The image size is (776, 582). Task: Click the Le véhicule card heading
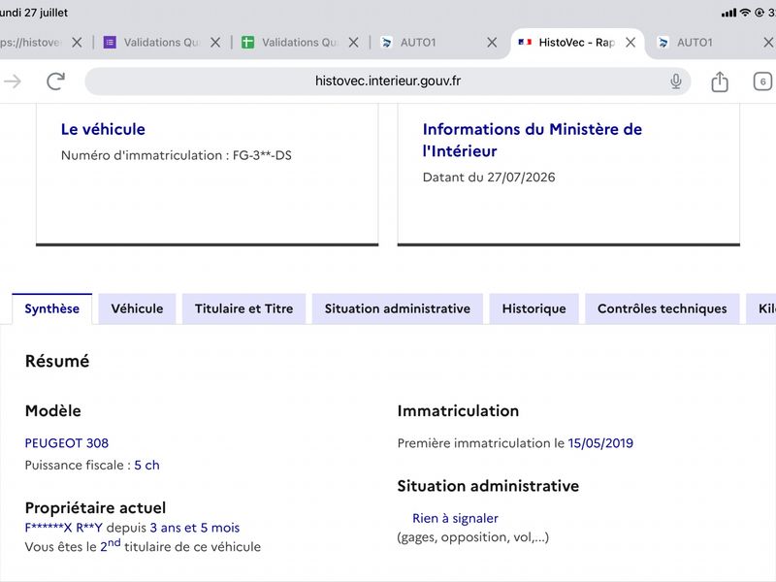click(103, 129)
